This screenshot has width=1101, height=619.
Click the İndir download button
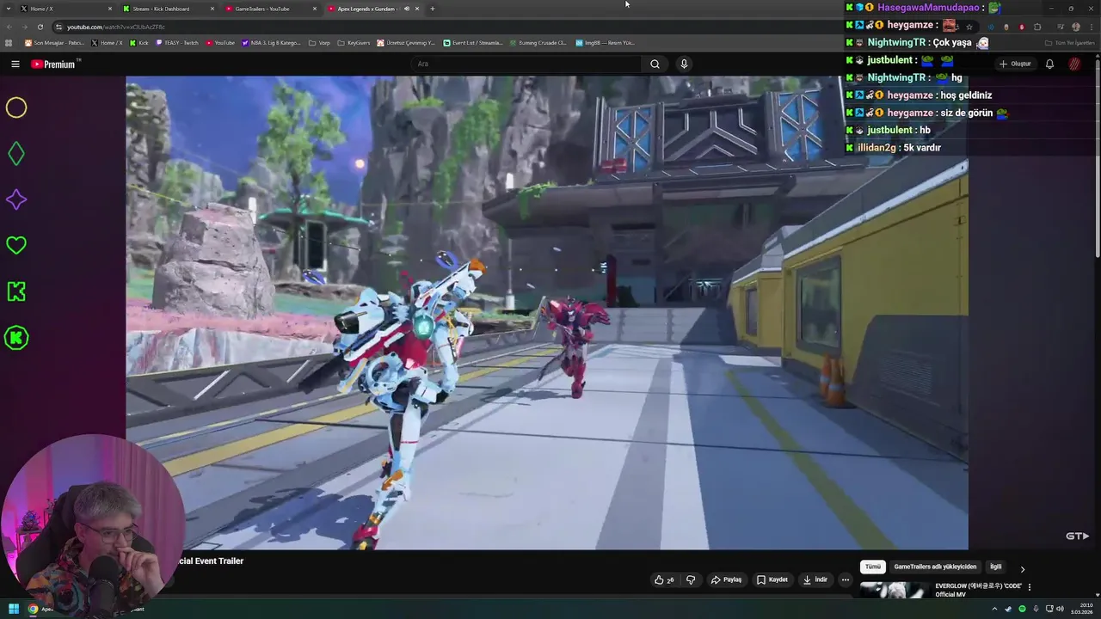(x=815, y=579)
